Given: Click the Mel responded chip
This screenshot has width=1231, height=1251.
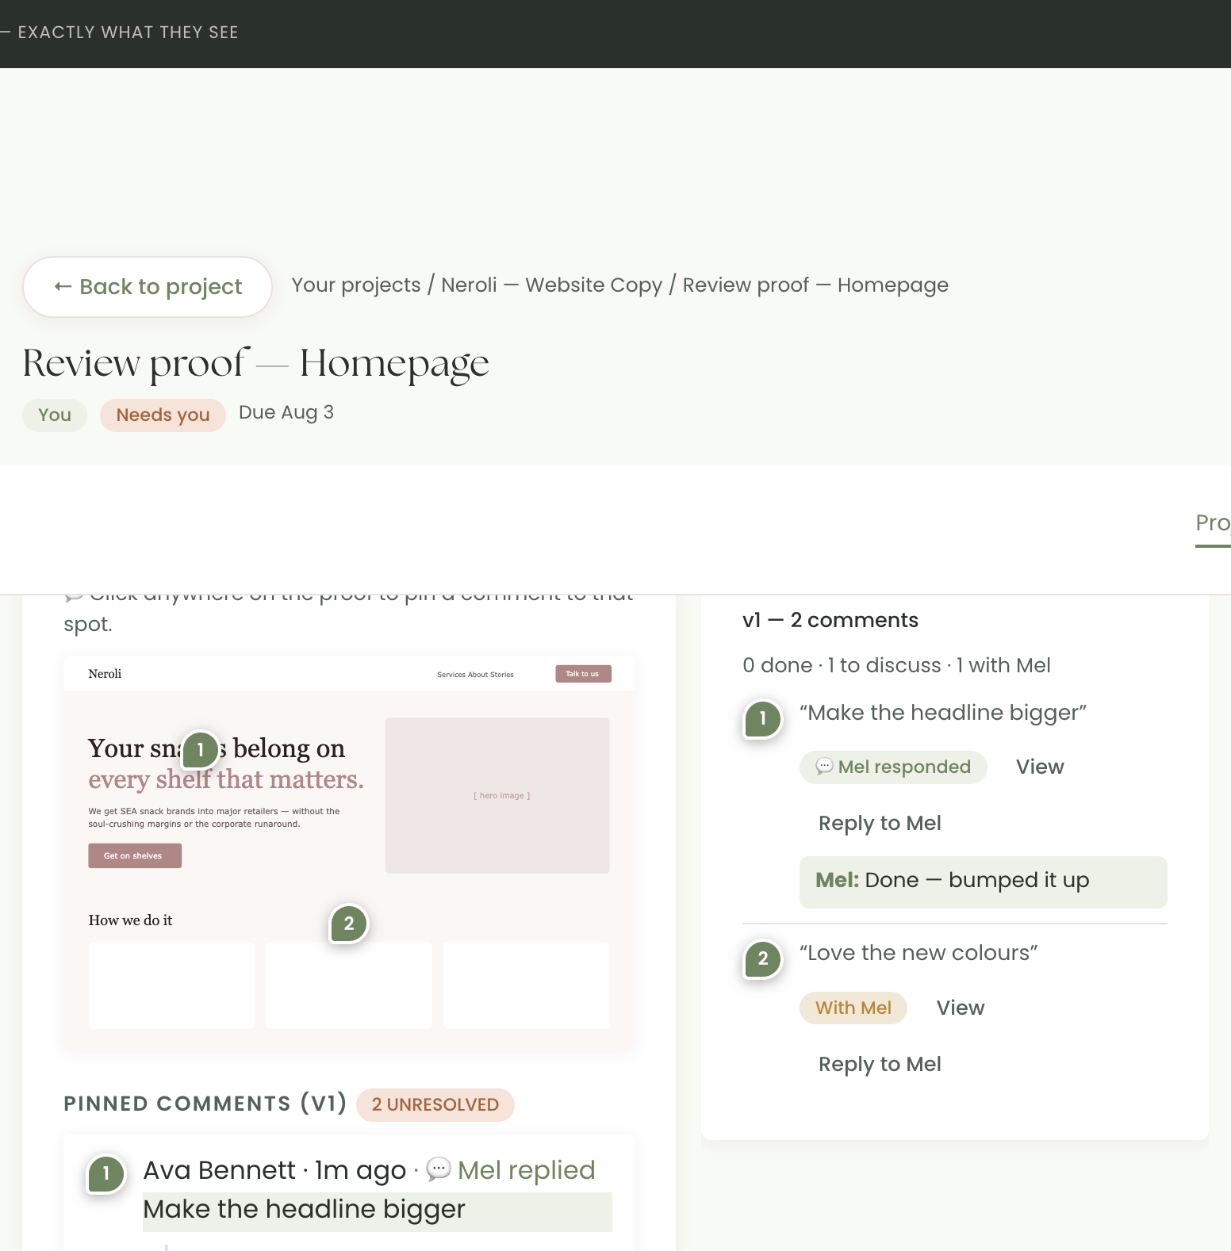Looking at the screenshot, I should 893,767.
